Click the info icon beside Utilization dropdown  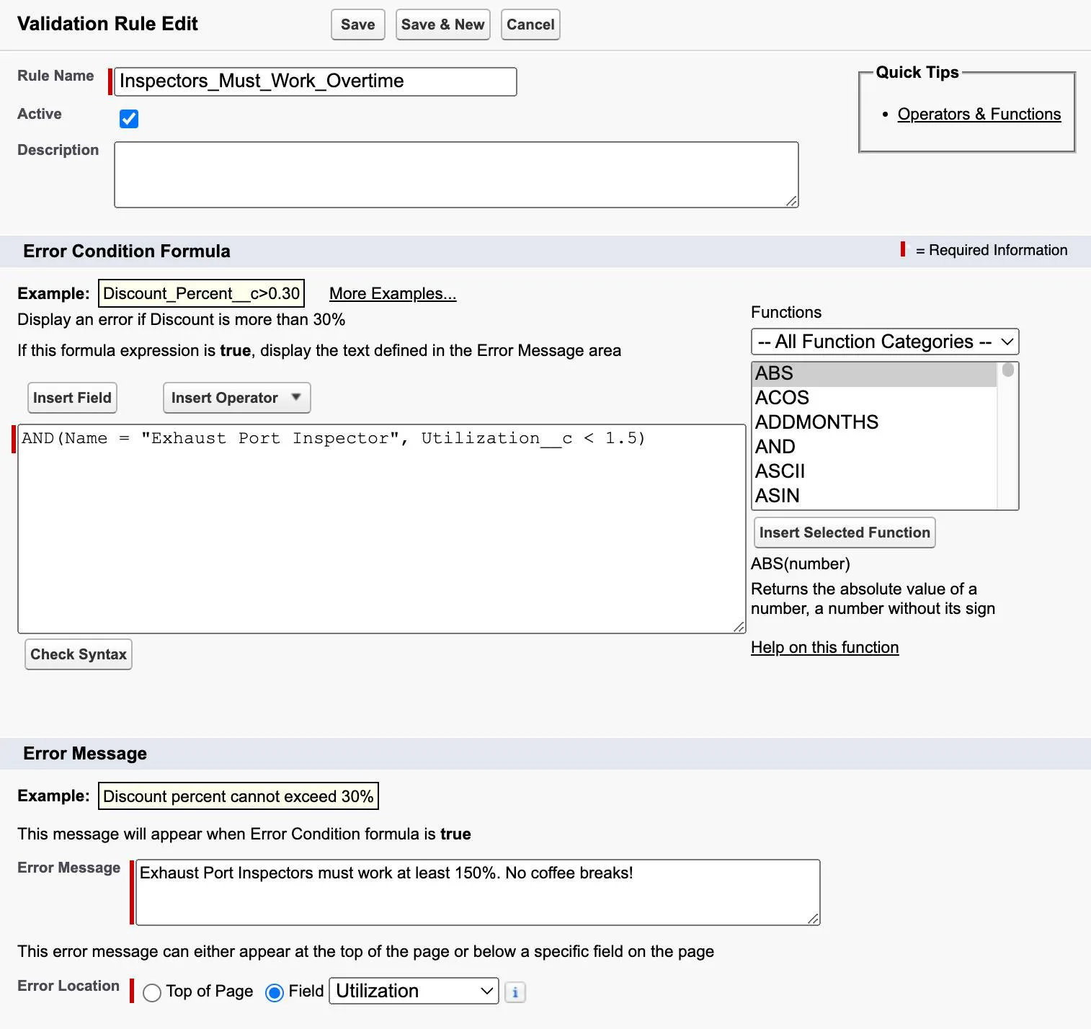tap(515, 992)
